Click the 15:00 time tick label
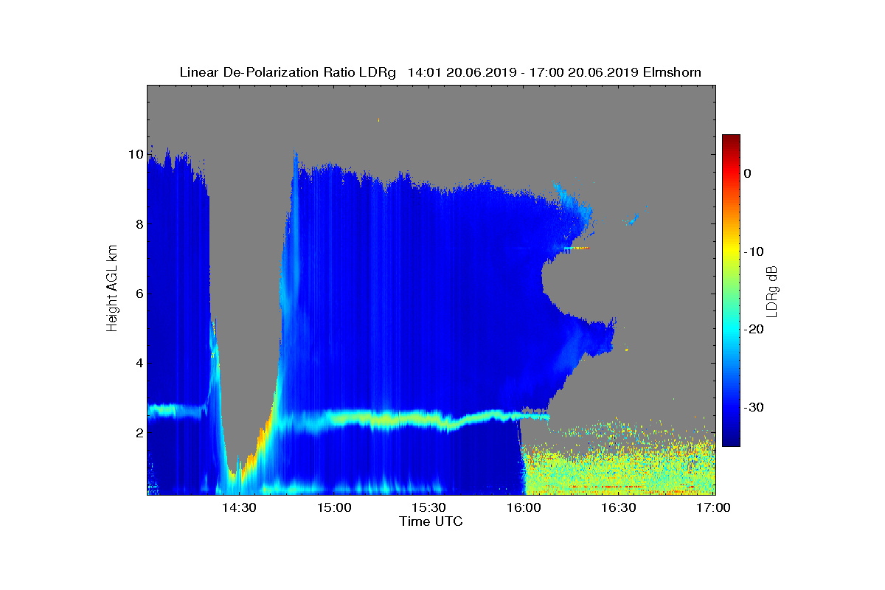 [333, 508]
